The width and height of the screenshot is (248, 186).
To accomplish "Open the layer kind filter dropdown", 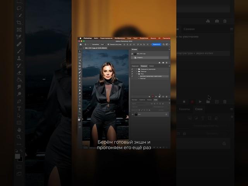I will [140, 103].
